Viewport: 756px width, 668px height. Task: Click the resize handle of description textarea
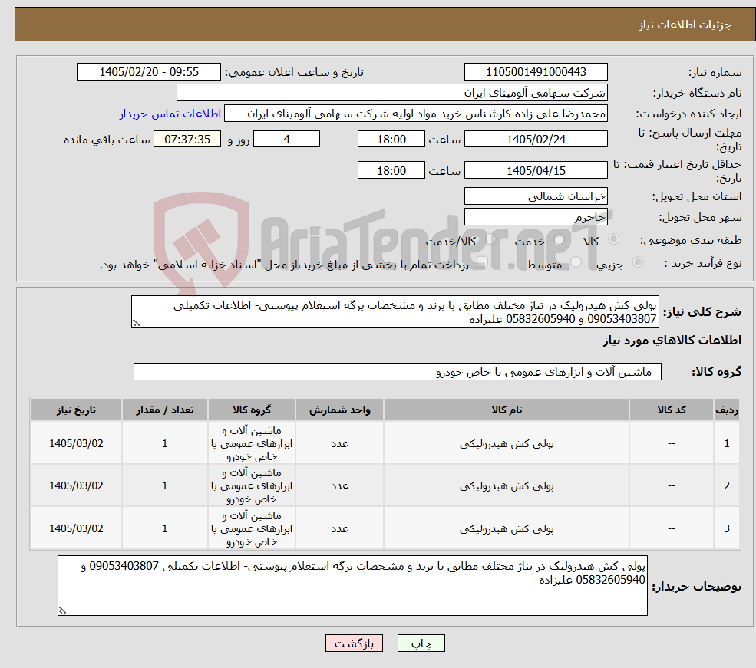136,323
